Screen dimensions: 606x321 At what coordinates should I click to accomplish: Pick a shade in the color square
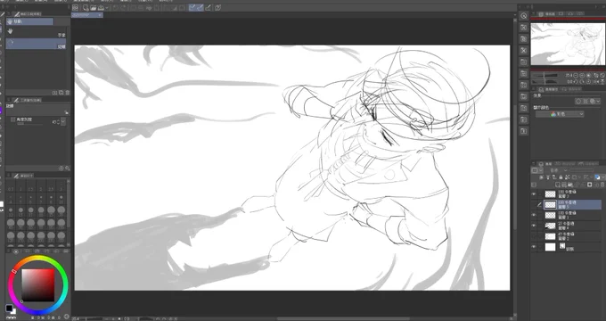coord(37,285)
